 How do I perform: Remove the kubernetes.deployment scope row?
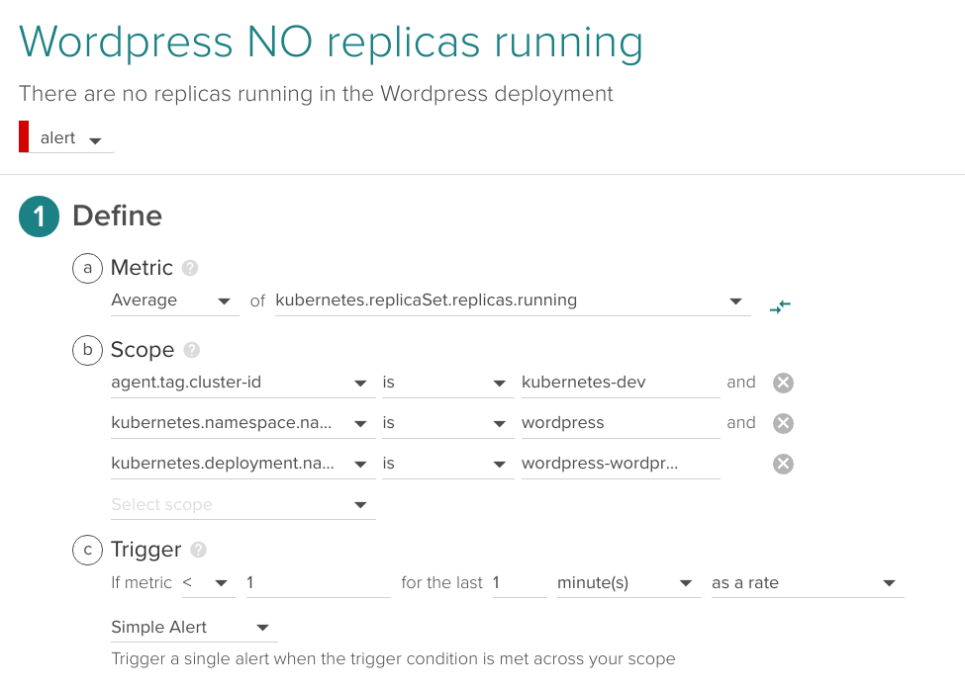tap(783, 464)
